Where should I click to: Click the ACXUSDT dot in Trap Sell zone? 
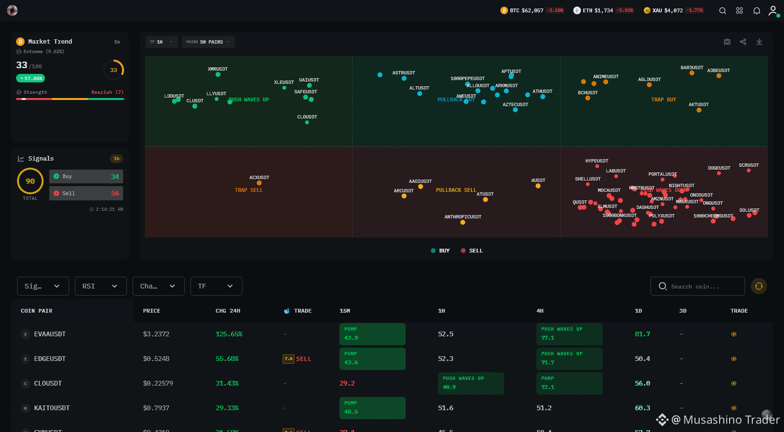(259, 183)
